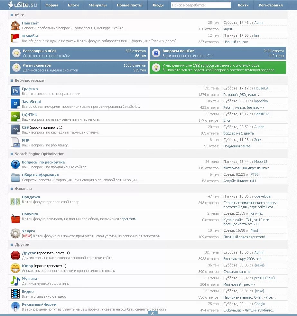297x316 pixels.
Task: Click the lightbulb icon in the green banner
Action: click(156, 68)
